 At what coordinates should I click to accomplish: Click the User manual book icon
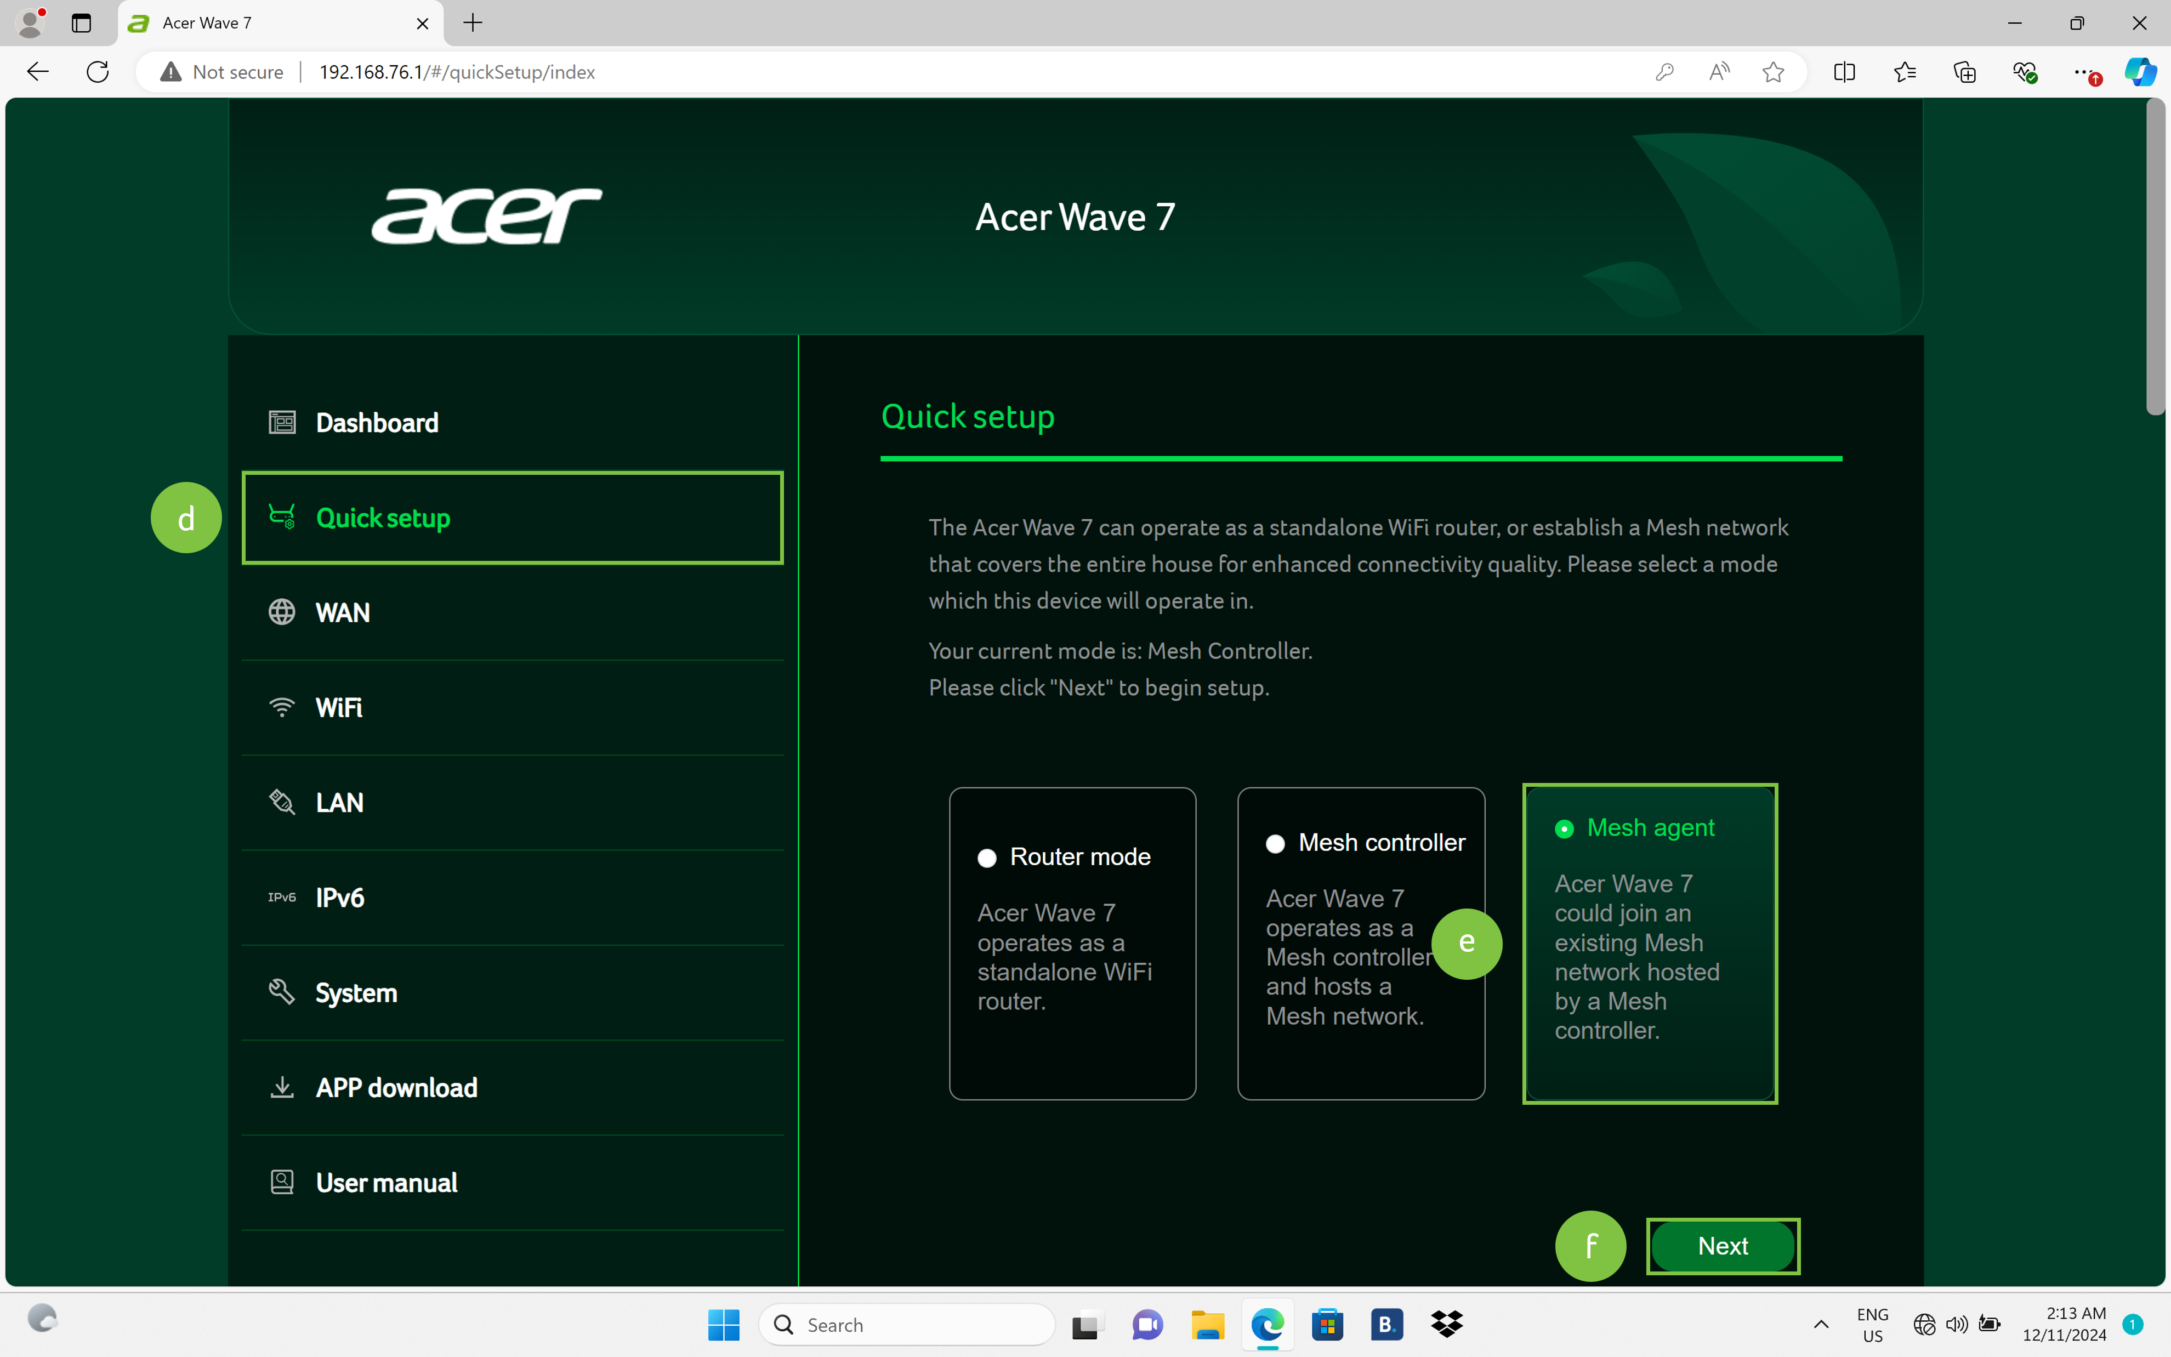click(x=282, y=1182)
